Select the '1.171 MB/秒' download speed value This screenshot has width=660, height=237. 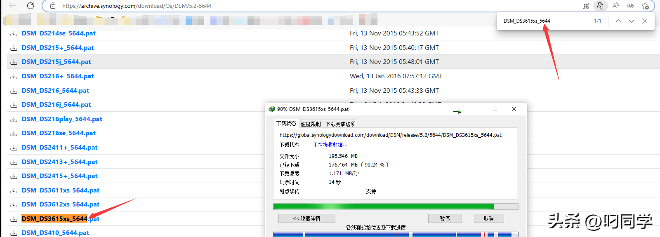[x=344, y=174]
